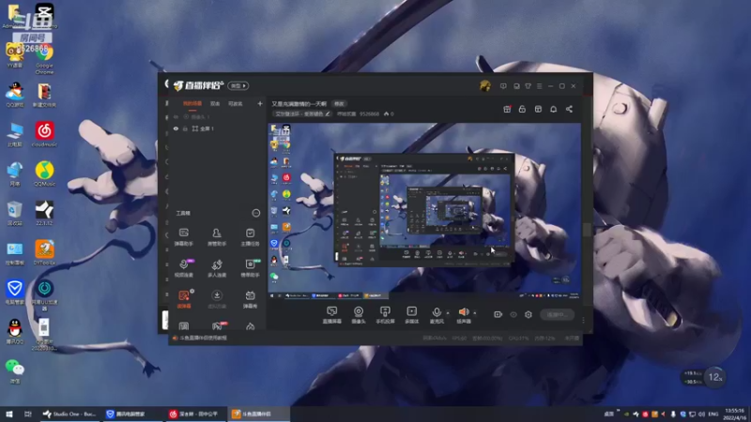751x422 pixels.
Task: Switch to the second scene tab
Action: [x=215, y=104]
